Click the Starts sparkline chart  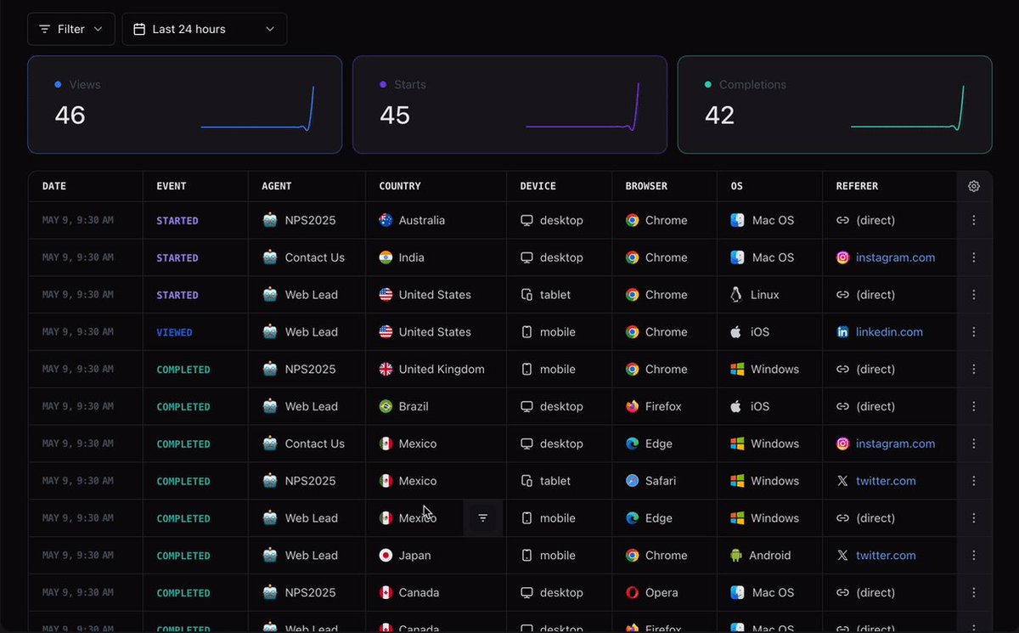583,106
